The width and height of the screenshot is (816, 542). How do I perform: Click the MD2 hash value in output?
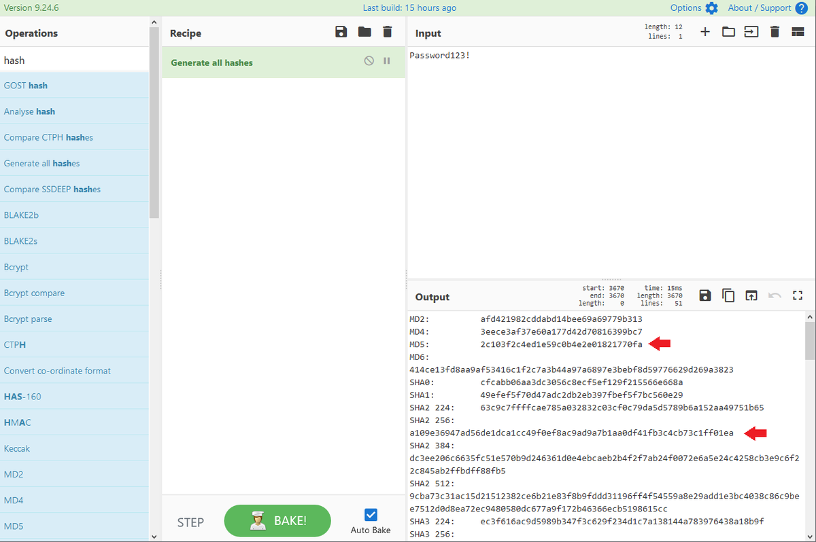(561, 319)
